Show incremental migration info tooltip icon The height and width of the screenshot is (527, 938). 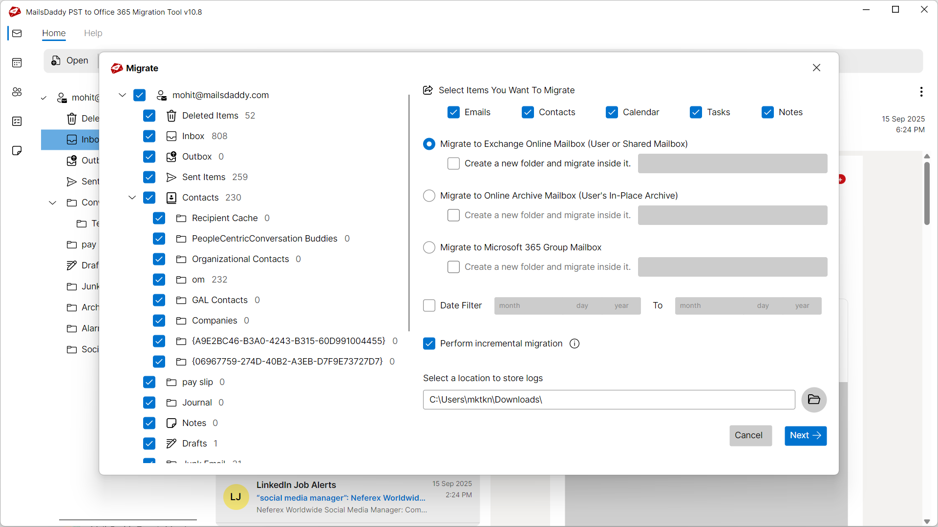pos(575,344)
